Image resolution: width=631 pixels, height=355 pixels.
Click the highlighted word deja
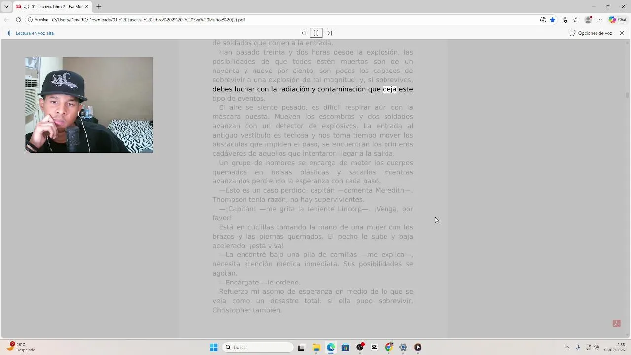click(x=389, y=89)
